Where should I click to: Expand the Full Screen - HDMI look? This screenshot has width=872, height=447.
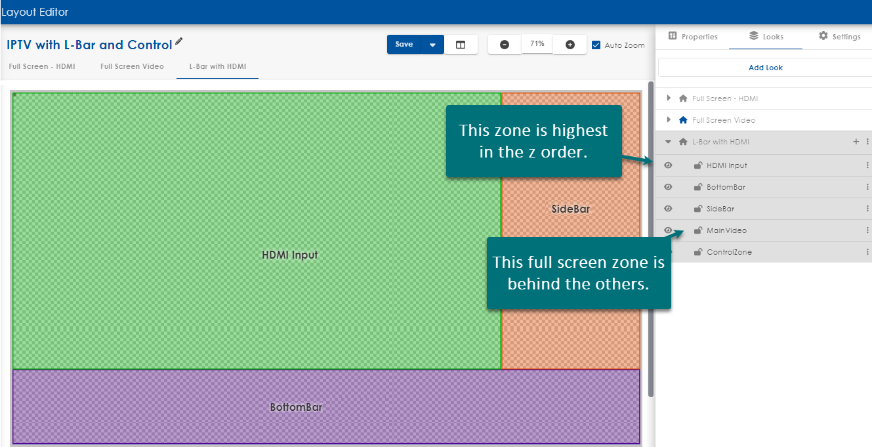click(x=669, y=98)
